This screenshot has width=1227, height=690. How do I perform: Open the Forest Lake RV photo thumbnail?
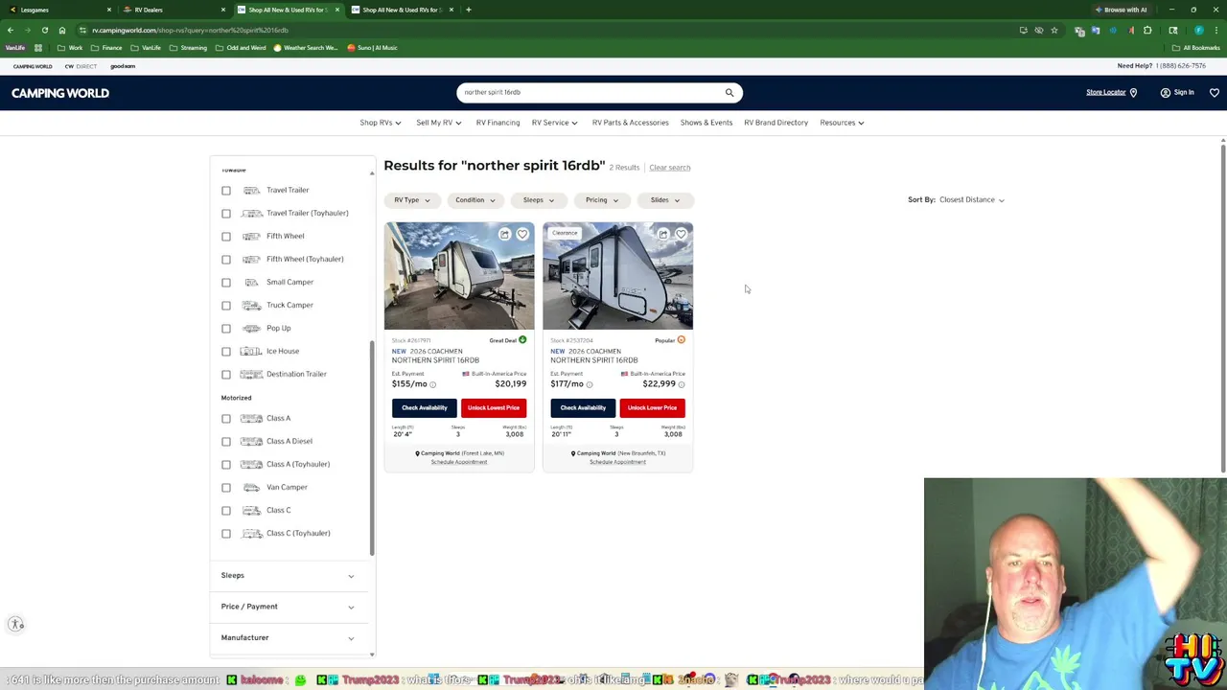459,276
